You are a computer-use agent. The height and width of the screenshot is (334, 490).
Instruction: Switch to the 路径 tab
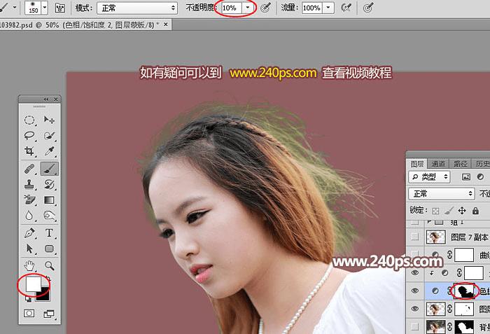(460, 164)
